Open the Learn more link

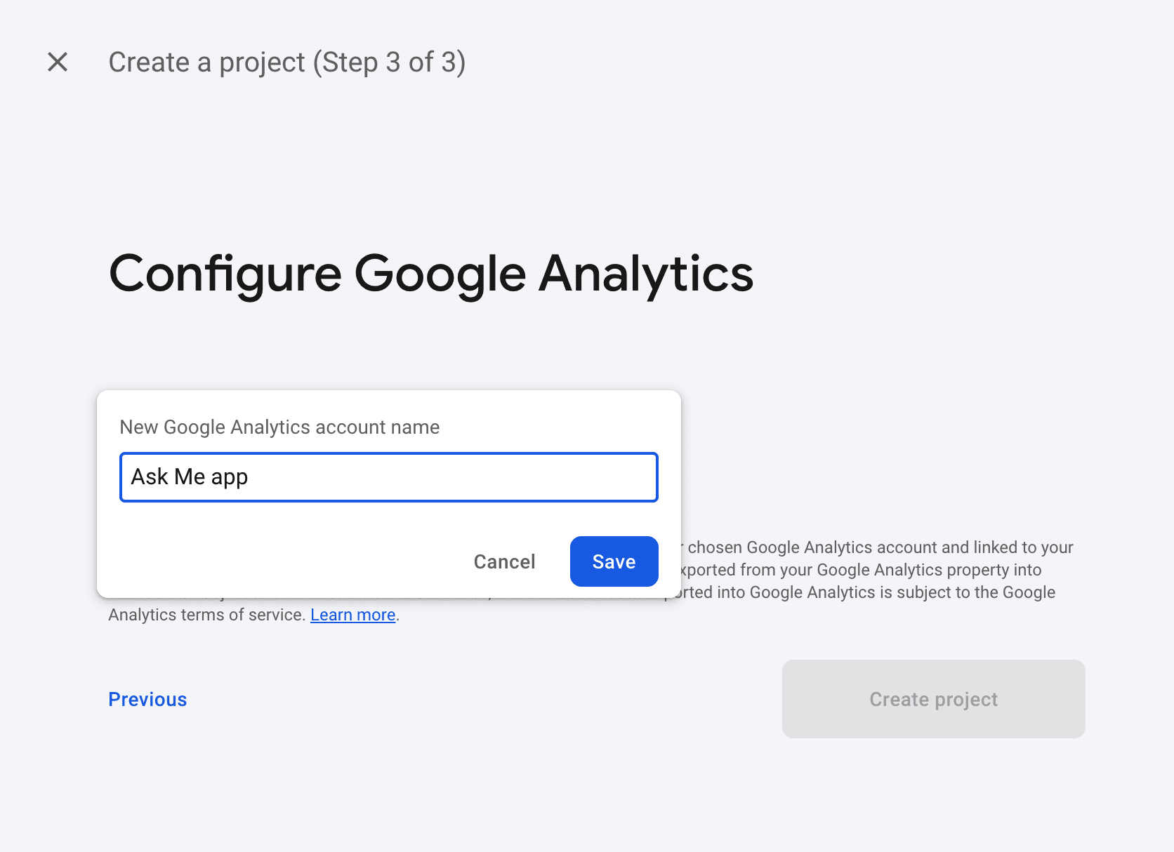pos(352,614)
